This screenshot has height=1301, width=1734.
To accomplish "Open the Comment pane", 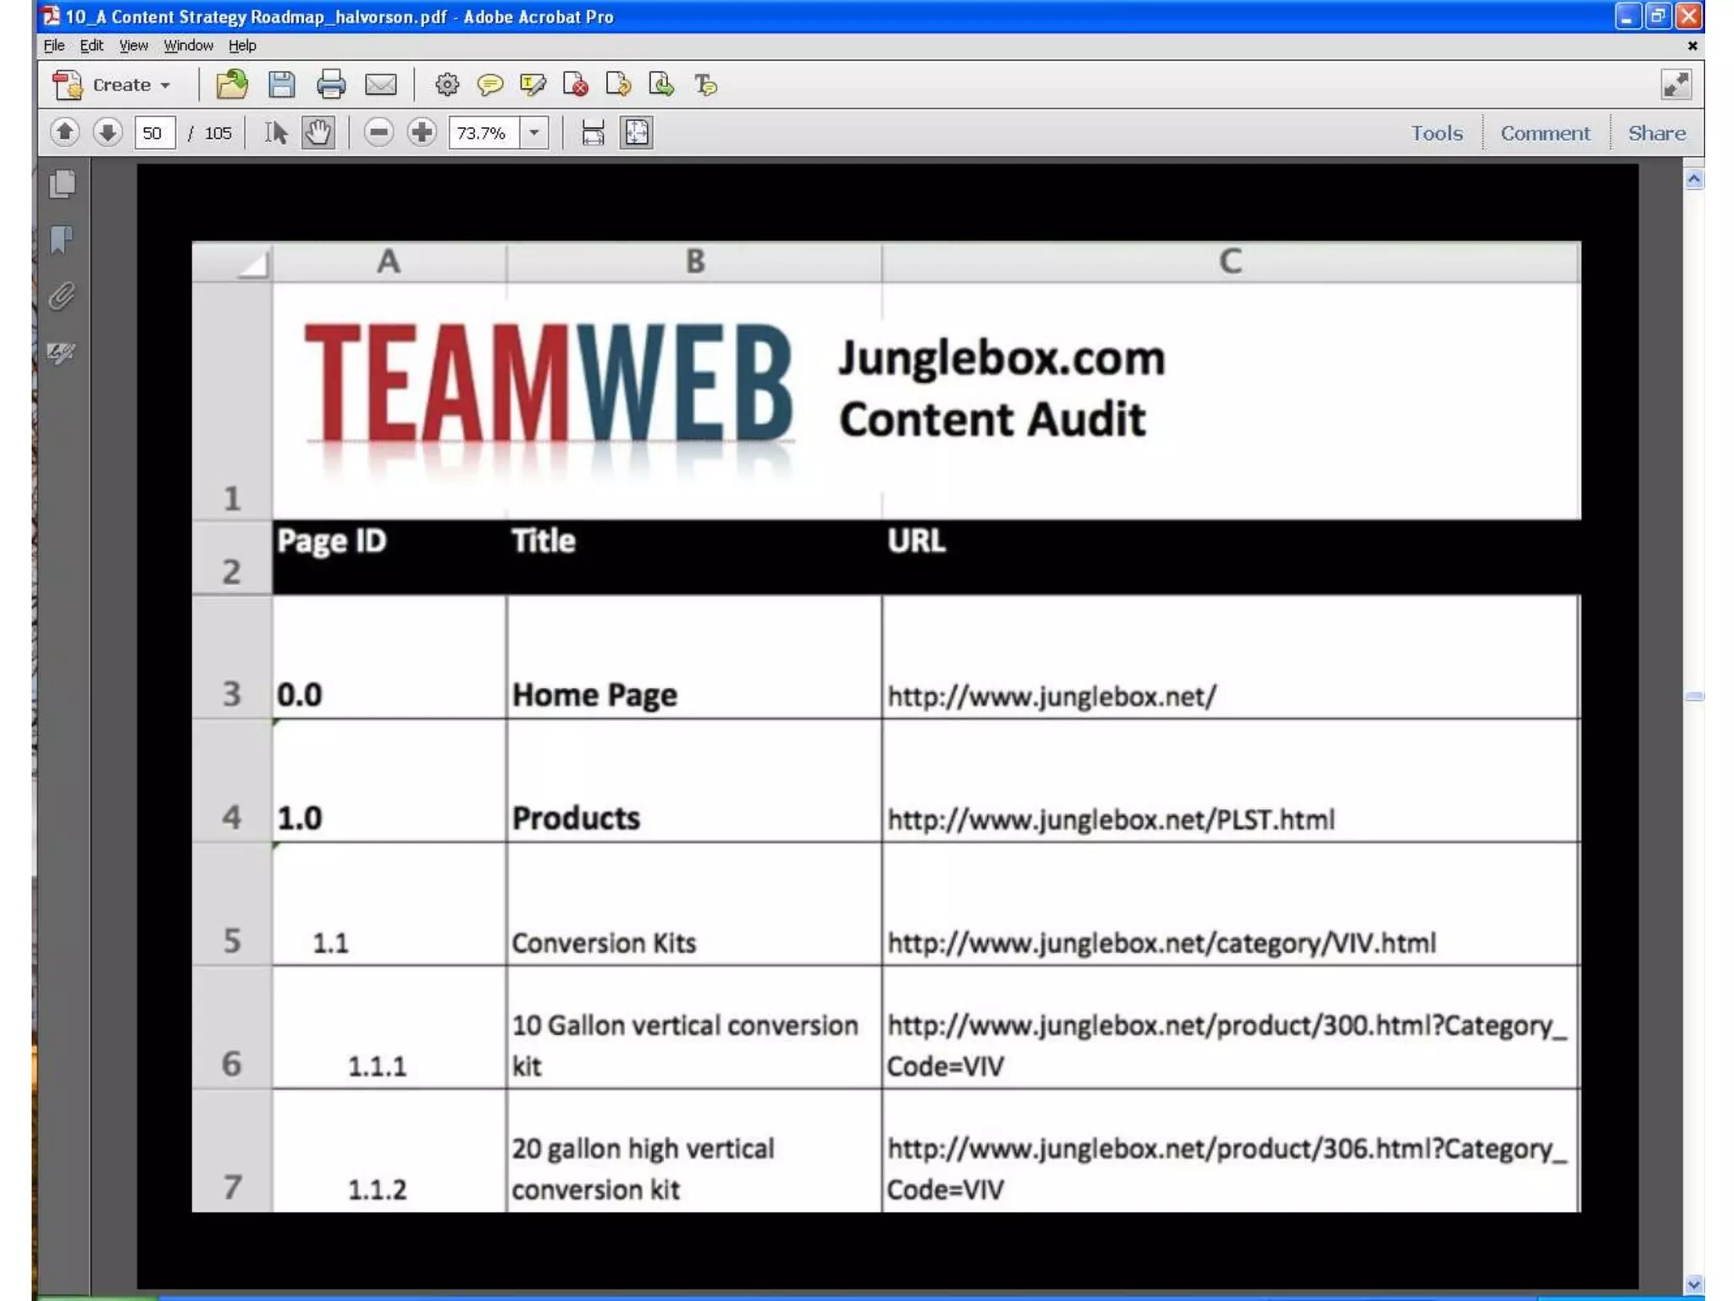I will (x=1544, y=133).
